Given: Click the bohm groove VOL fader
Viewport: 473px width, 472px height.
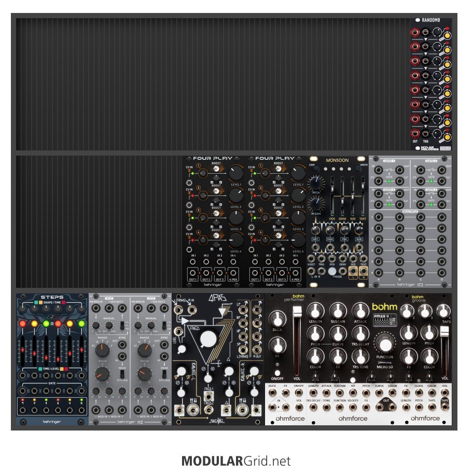Looking at the screenshot, I should click(444, 350).
